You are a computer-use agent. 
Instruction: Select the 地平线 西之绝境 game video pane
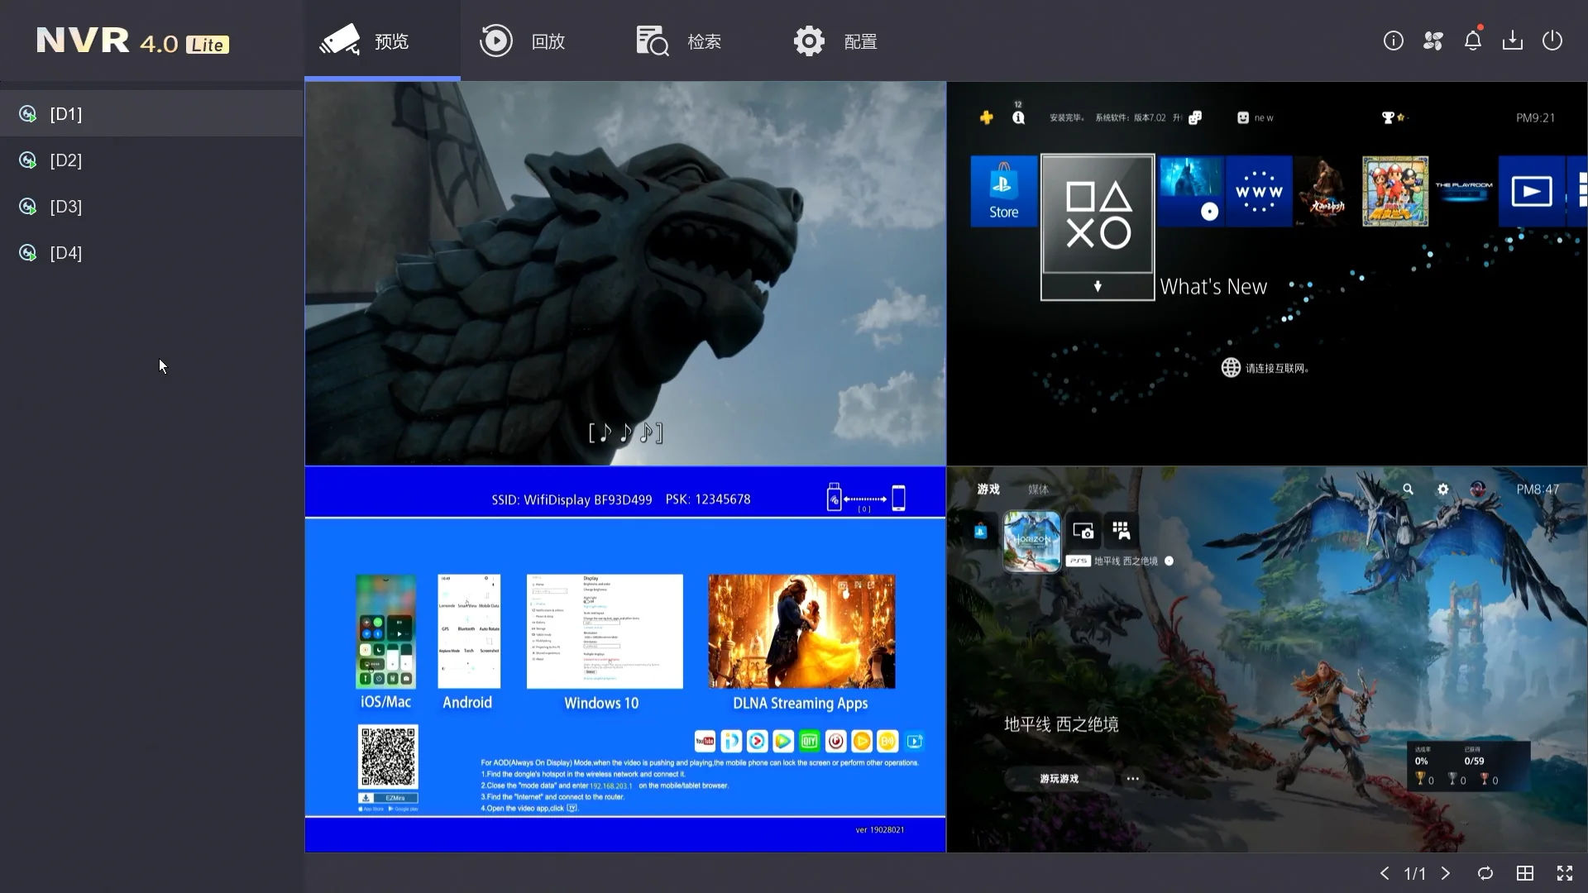coord(1267,659)
